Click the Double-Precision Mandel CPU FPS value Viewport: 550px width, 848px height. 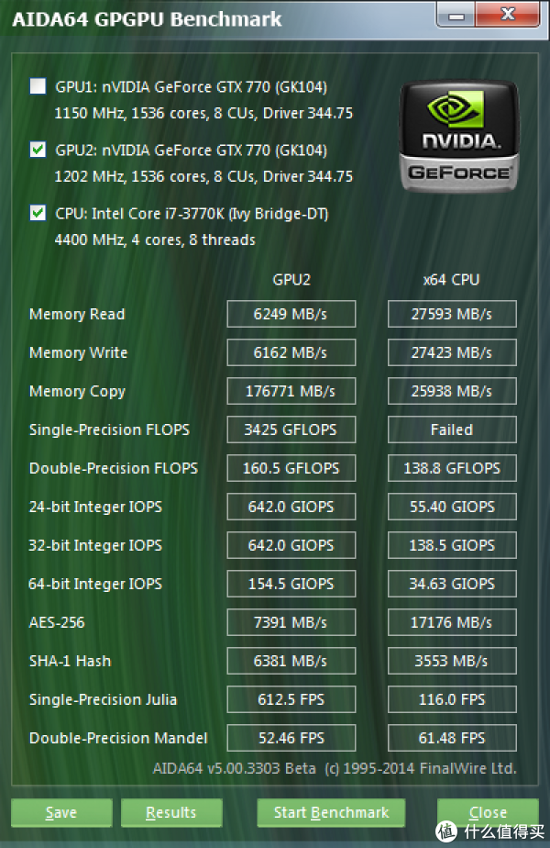coord(452,738)
